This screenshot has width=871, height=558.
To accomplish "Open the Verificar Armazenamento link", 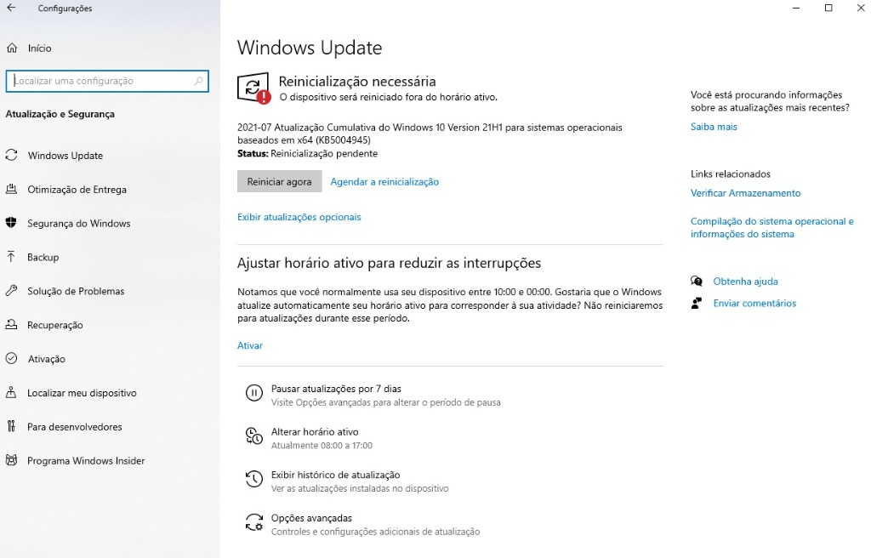I will click(745, 193).
